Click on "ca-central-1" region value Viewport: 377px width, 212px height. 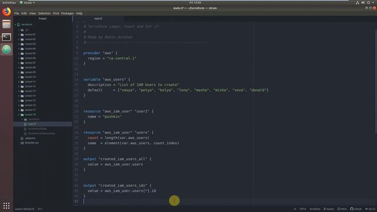[122, 58]
